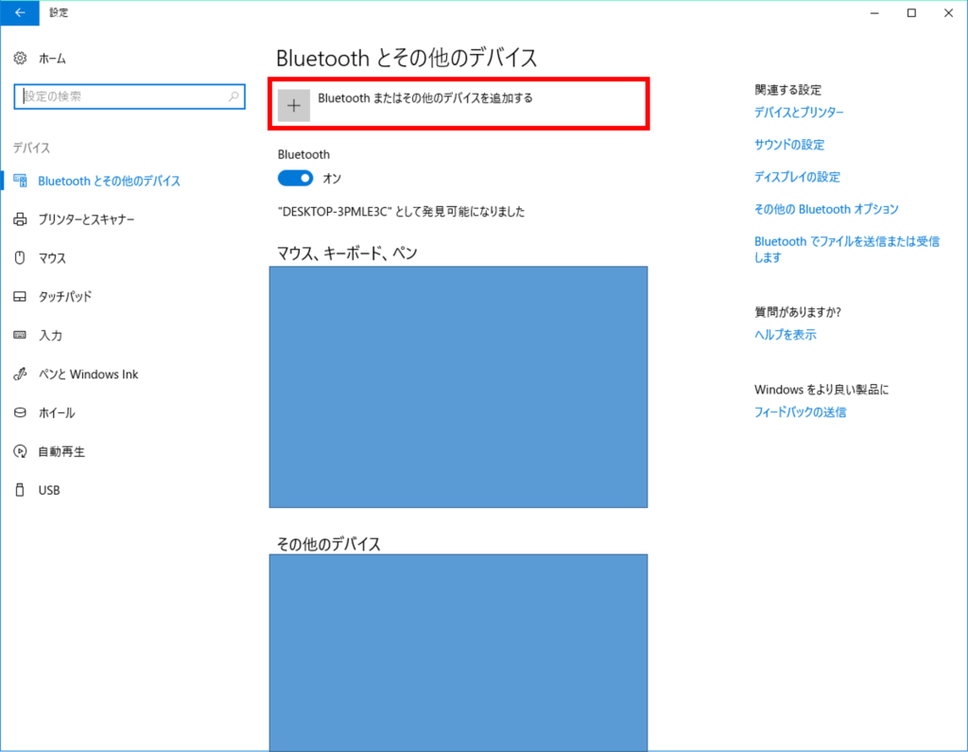Image resolution: width=968 pixels, height=752 pixels.
Task: Open タッチパッド settings page
Action: 65,297
